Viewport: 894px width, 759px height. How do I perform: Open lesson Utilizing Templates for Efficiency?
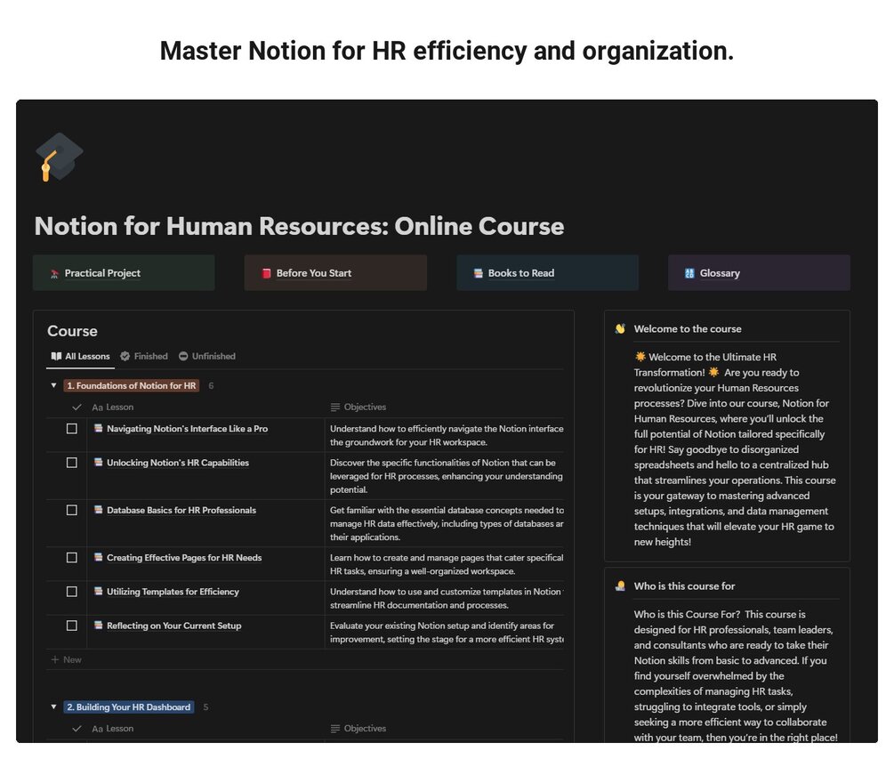click(x=173, y=592)
